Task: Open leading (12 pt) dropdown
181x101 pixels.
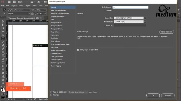Action: pos(45,13)
